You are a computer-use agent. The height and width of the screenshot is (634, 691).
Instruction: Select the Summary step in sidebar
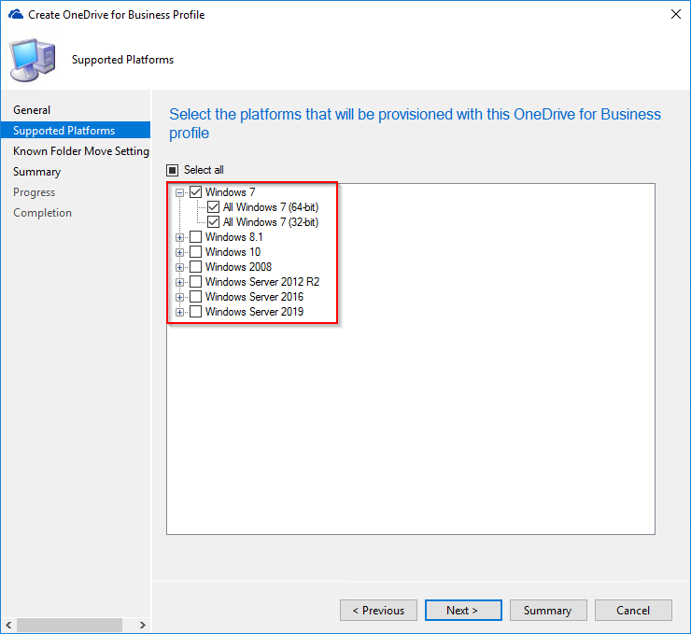(37, 172)
